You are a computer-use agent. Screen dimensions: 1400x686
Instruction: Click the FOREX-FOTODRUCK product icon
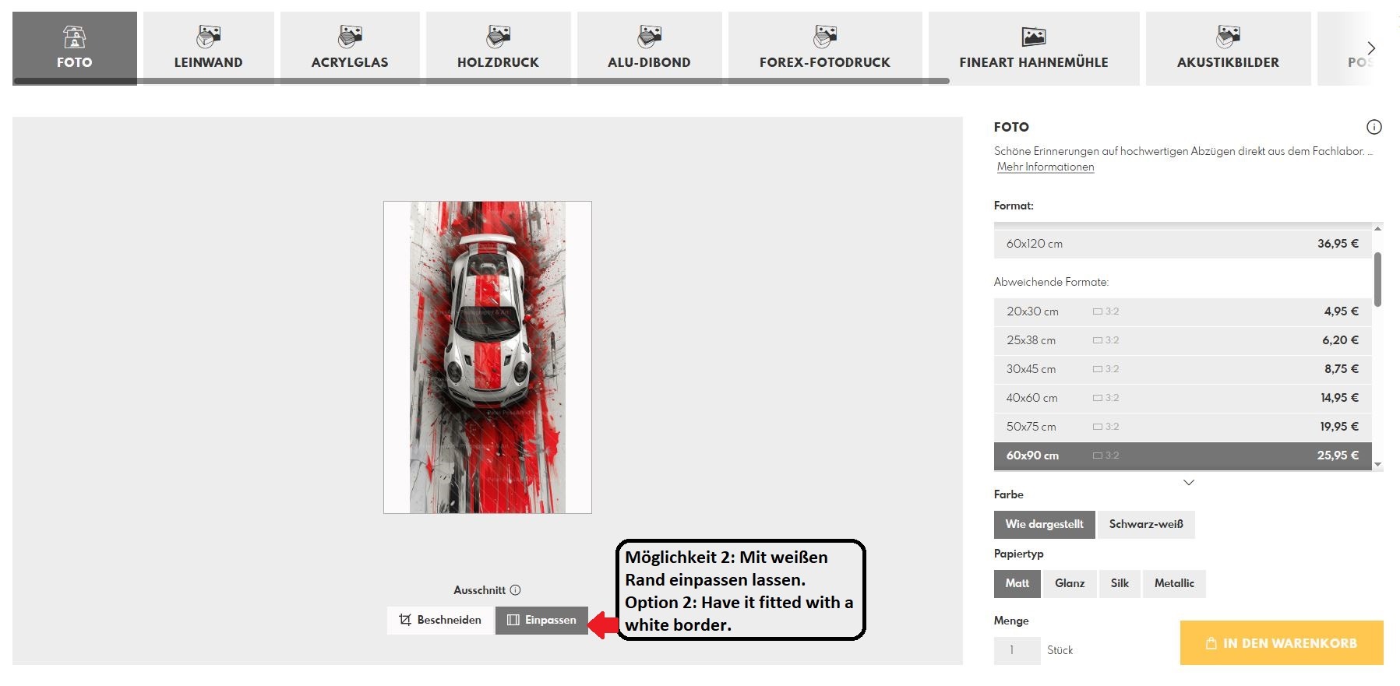(x=825, y=36)
